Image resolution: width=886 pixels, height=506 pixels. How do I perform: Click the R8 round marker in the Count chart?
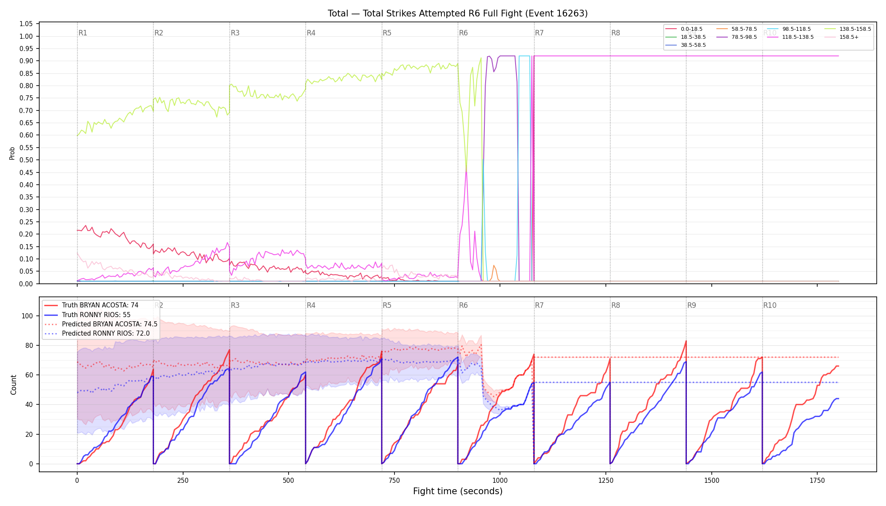(x=616, y=305)
